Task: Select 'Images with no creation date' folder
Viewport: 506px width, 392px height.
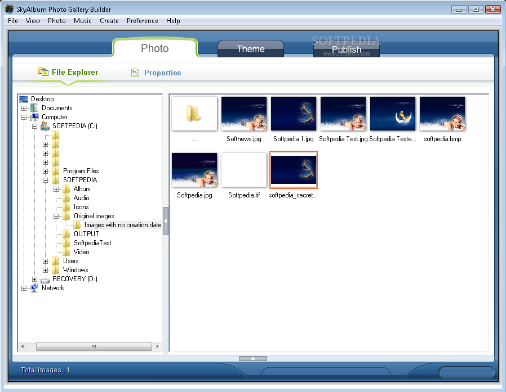Action: coord(123,225)
